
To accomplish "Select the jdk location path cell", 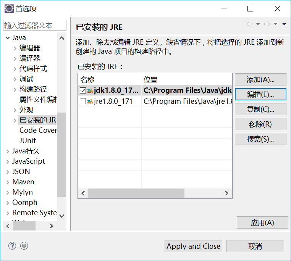I will (x=187, y=90).
